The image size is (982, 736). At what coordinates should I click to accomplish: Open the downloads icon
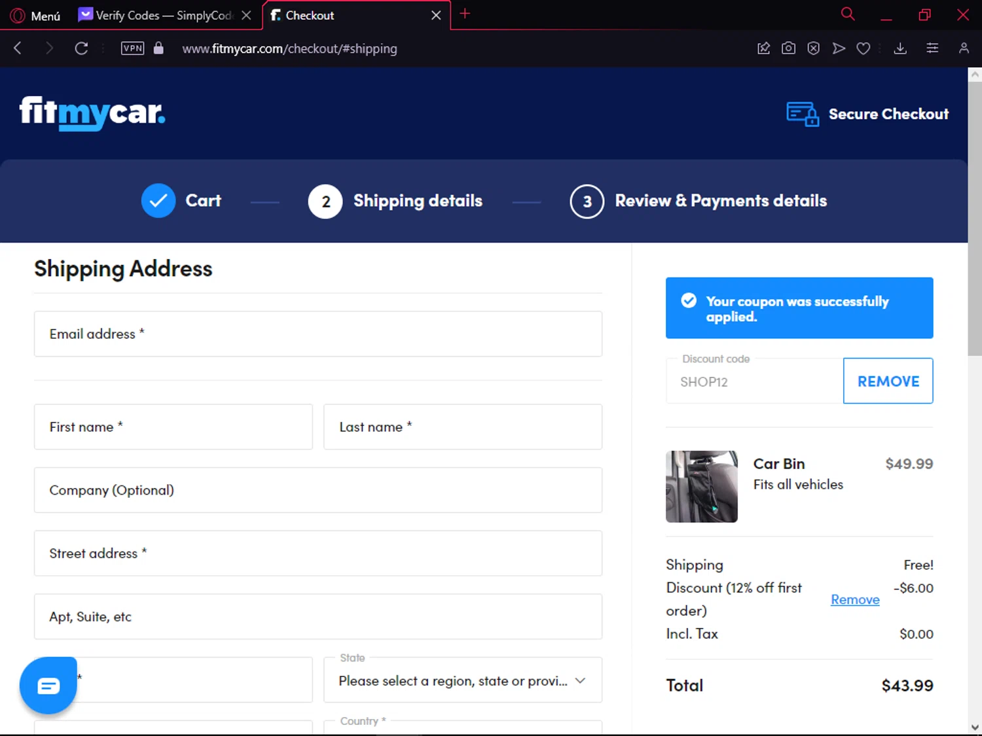pyautogui.click(x=900, y=48)
